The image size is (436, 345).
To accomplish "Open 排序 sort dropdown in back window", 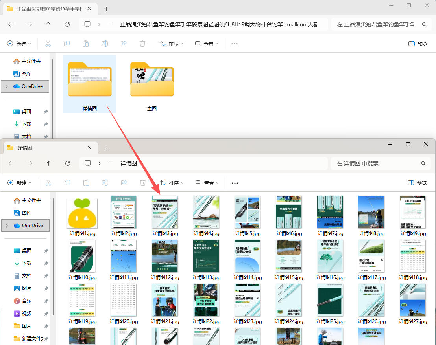I will (172, 44).
